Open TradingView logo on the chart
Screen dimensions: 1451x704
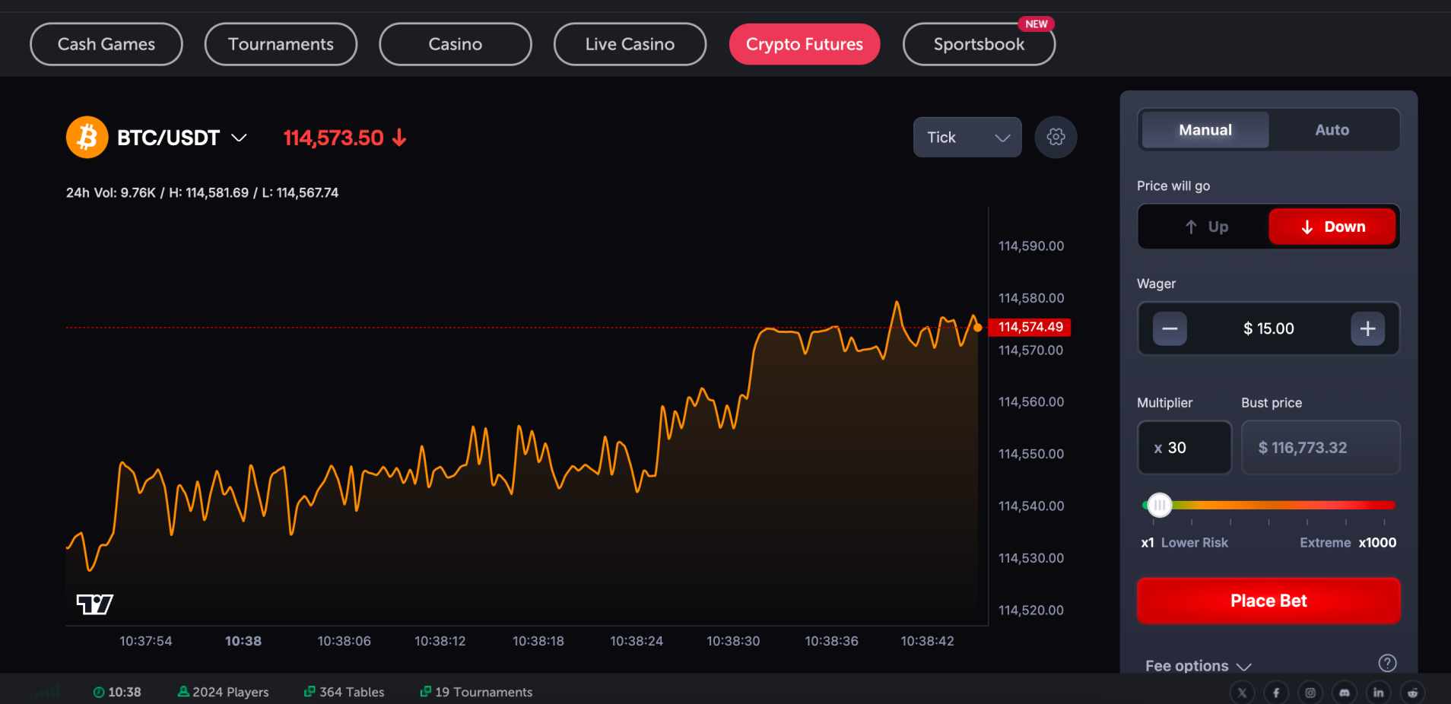93,603
